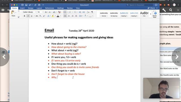This screenshot has height=102, width=181.
Task: Toggle show paragraph marks pilcrow
Action: coord(92,12)
